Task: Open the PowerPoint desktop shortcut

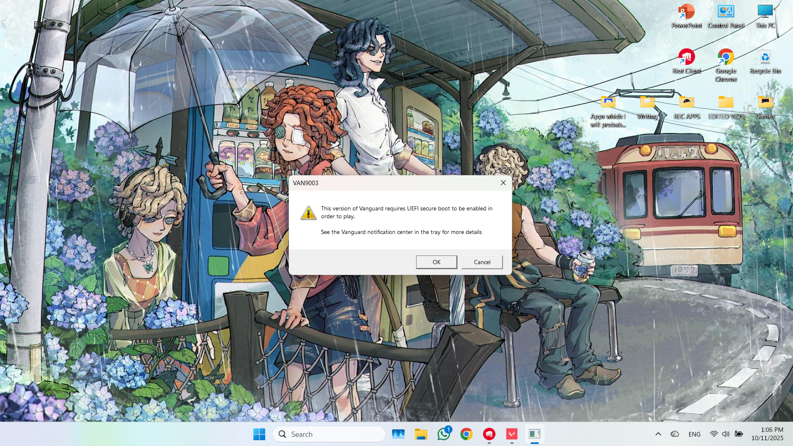Action: tap(686, 16)
